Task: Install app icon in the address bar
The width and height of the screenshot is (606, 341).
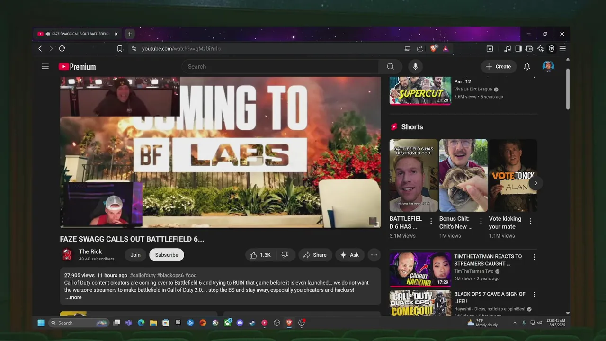Action: (407, 48)
